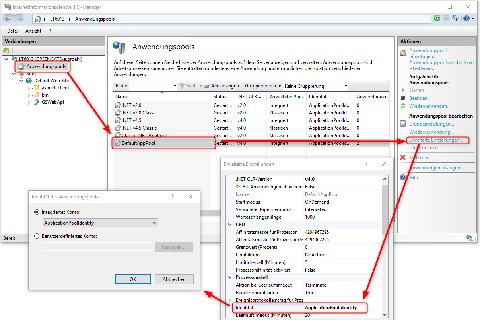Screen dimensions: 480x320
Task: Click the .NET v2.0 pool icon
Action: (x=118, y=105)
